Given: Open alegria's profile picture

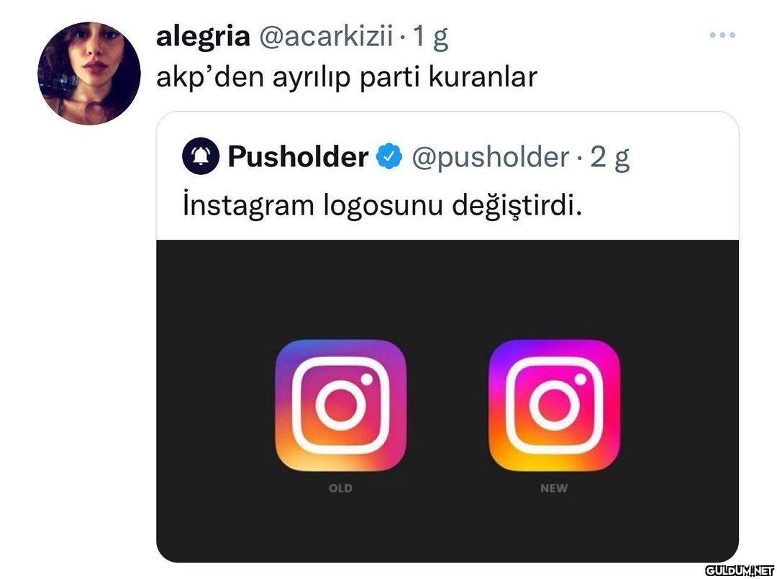Looking at the screenshot, I should [89, 73].
